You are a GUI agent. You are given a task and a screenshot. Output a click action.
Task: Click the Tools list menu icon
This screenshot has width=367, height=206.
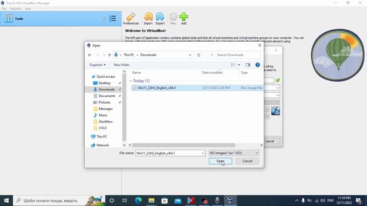coord(112,18)
